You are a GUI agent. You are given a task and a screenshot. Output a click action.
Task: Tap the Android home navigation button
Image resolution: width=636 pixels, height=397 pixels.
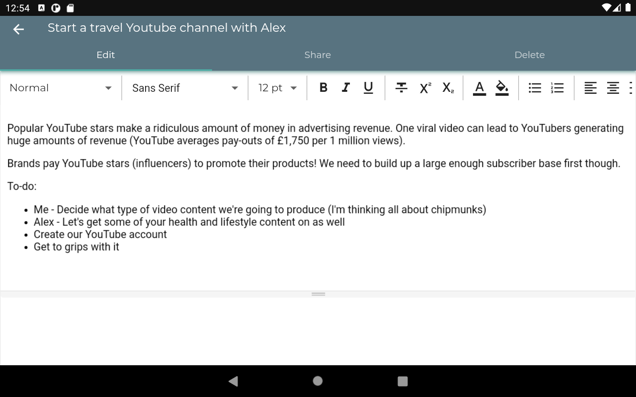tap(318, 381)
